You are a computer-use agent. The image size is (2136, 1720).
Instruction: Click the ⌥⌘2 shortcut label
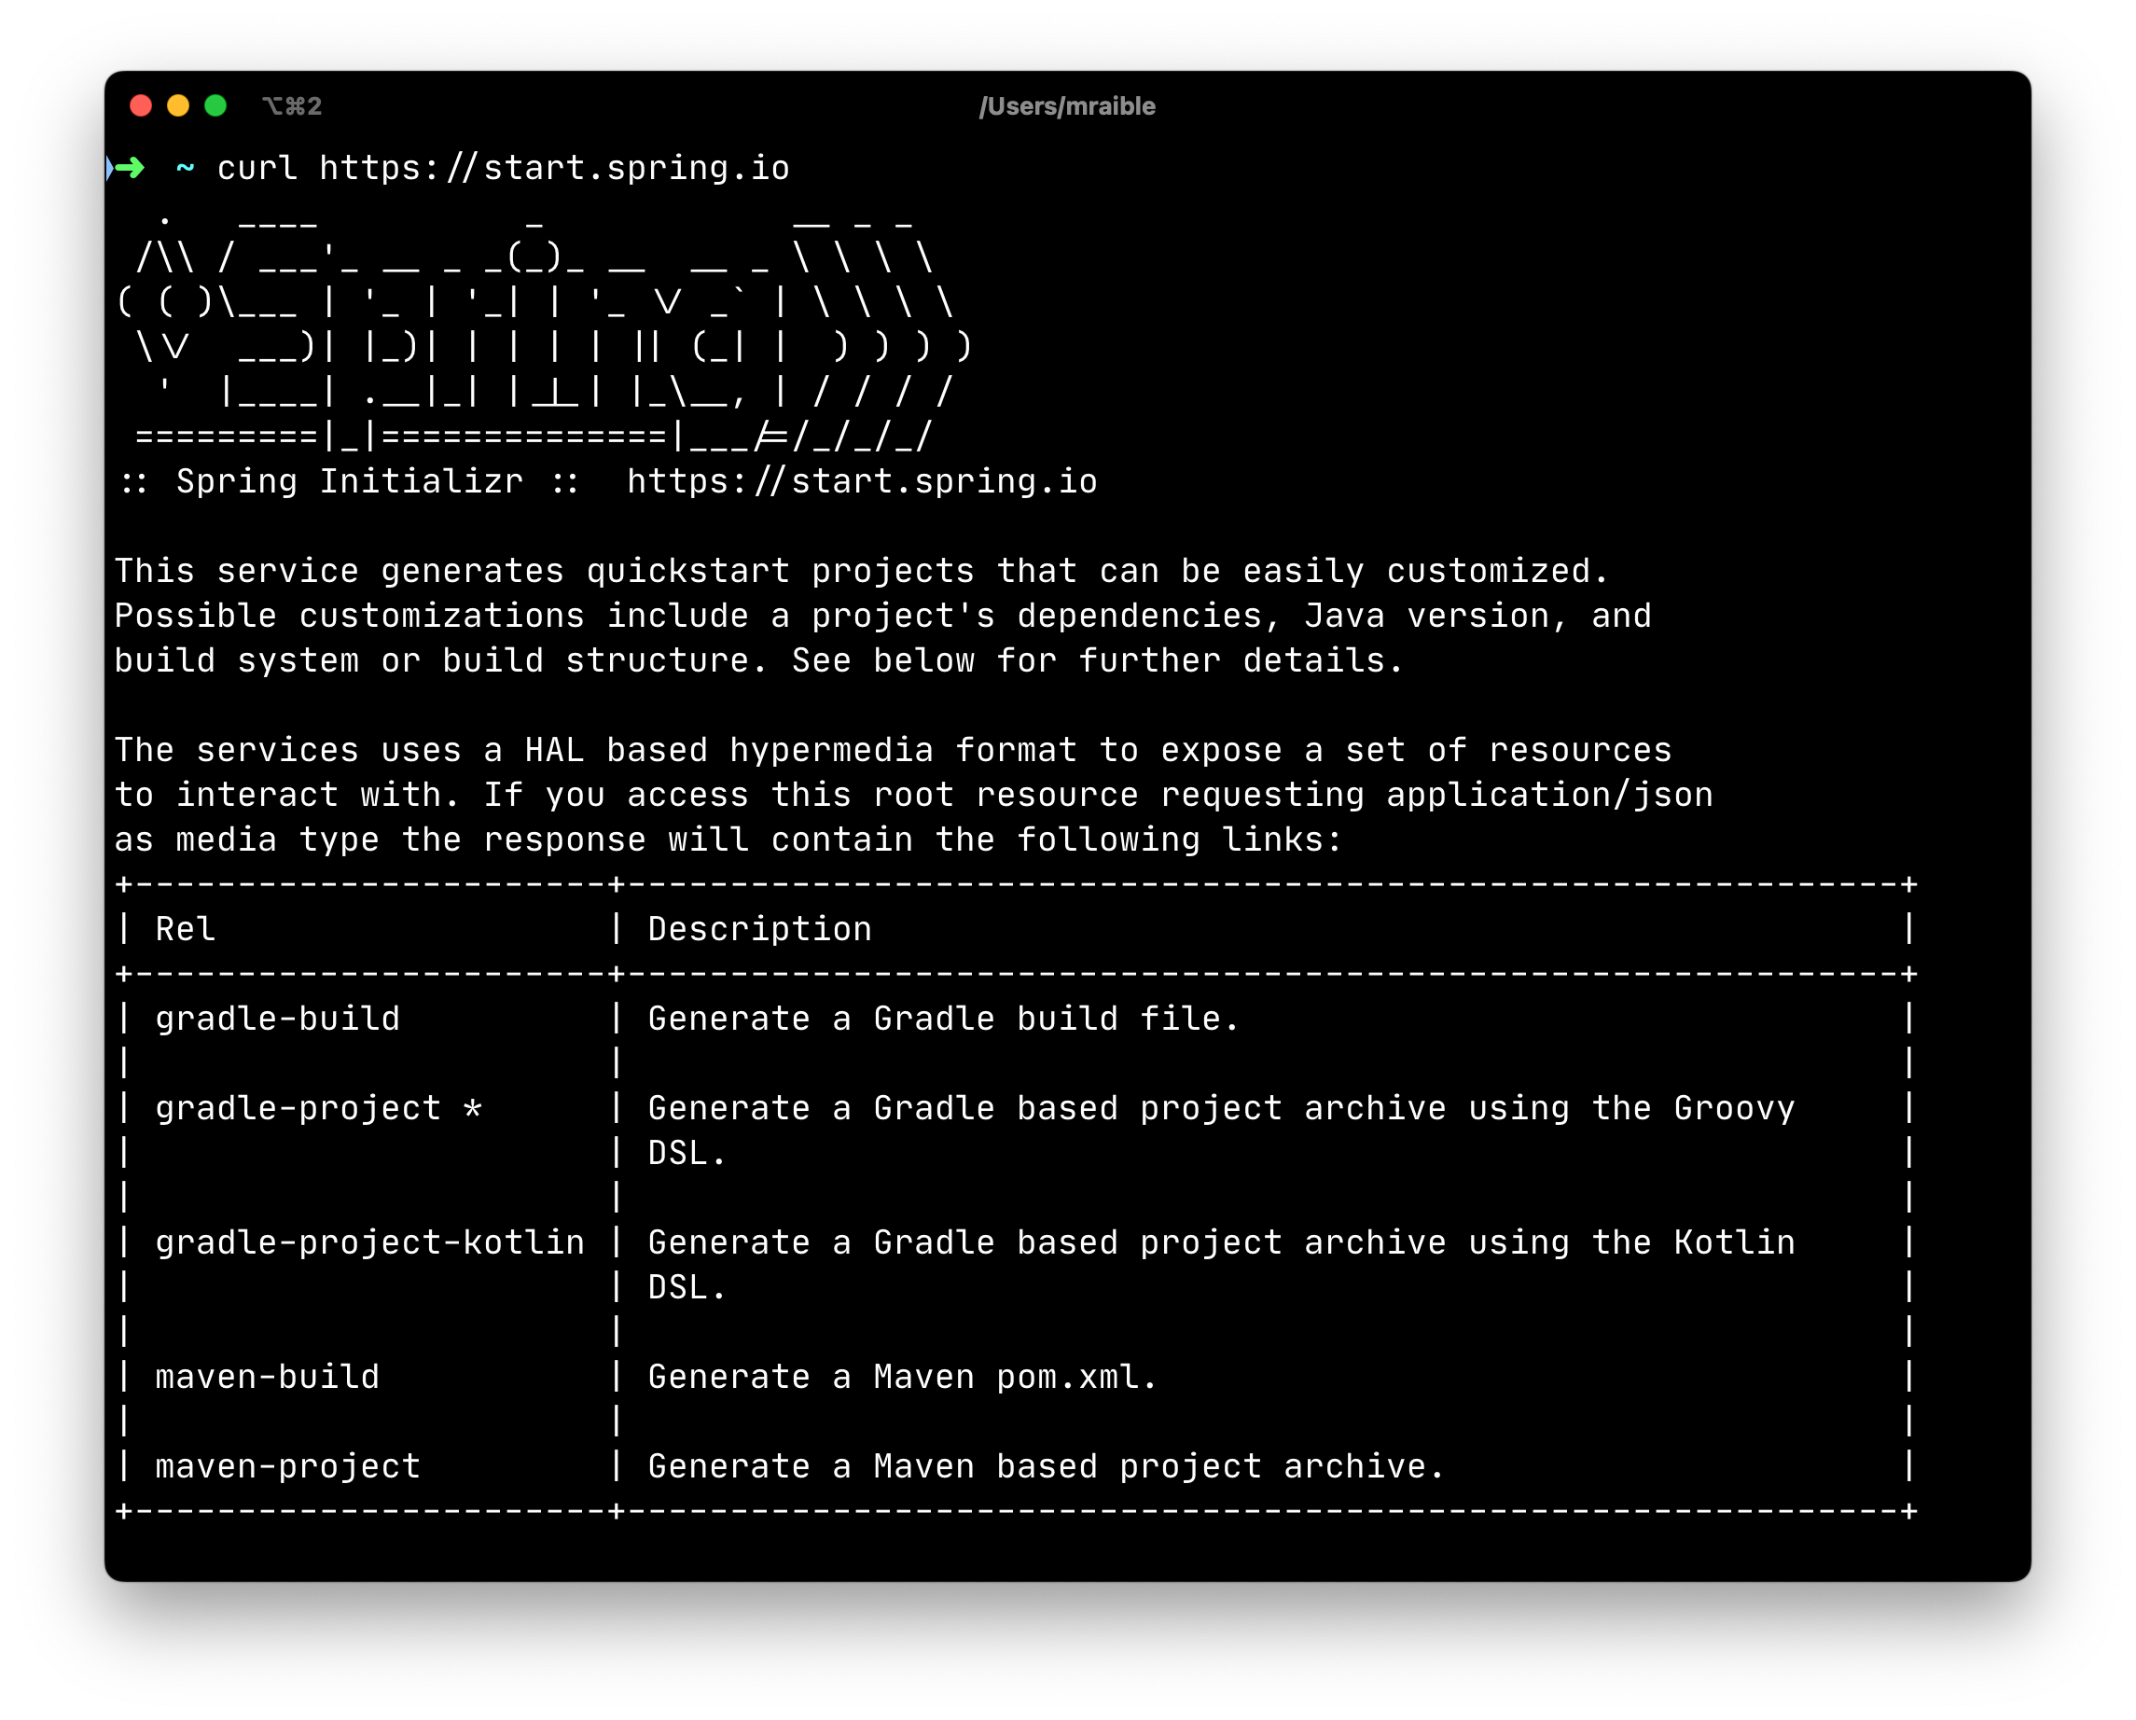tap(292, 106)
